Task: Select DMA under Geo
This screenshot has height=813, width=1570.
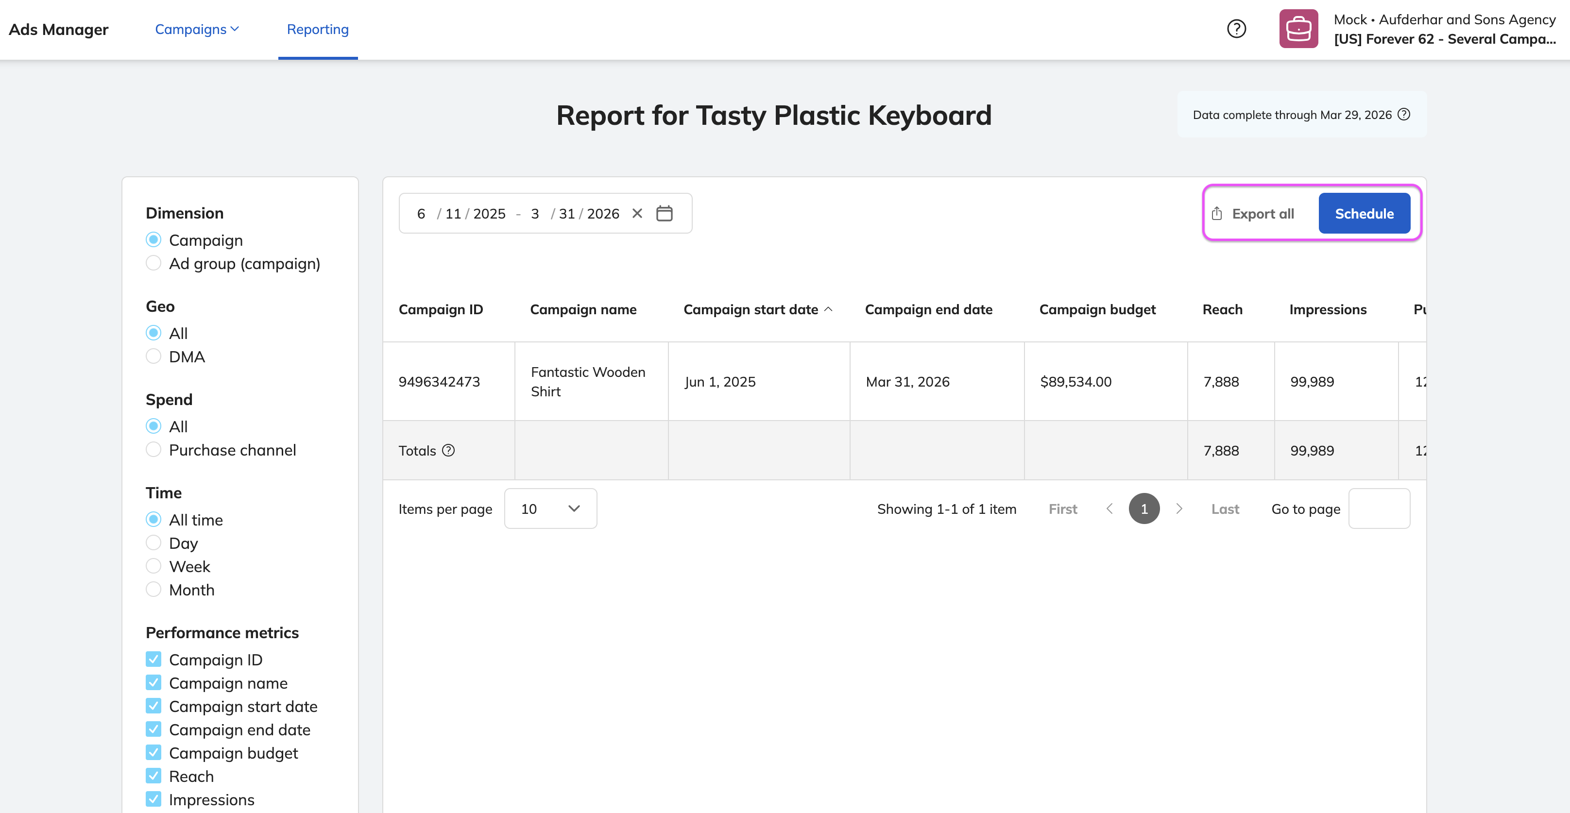Action: (154, 356)
